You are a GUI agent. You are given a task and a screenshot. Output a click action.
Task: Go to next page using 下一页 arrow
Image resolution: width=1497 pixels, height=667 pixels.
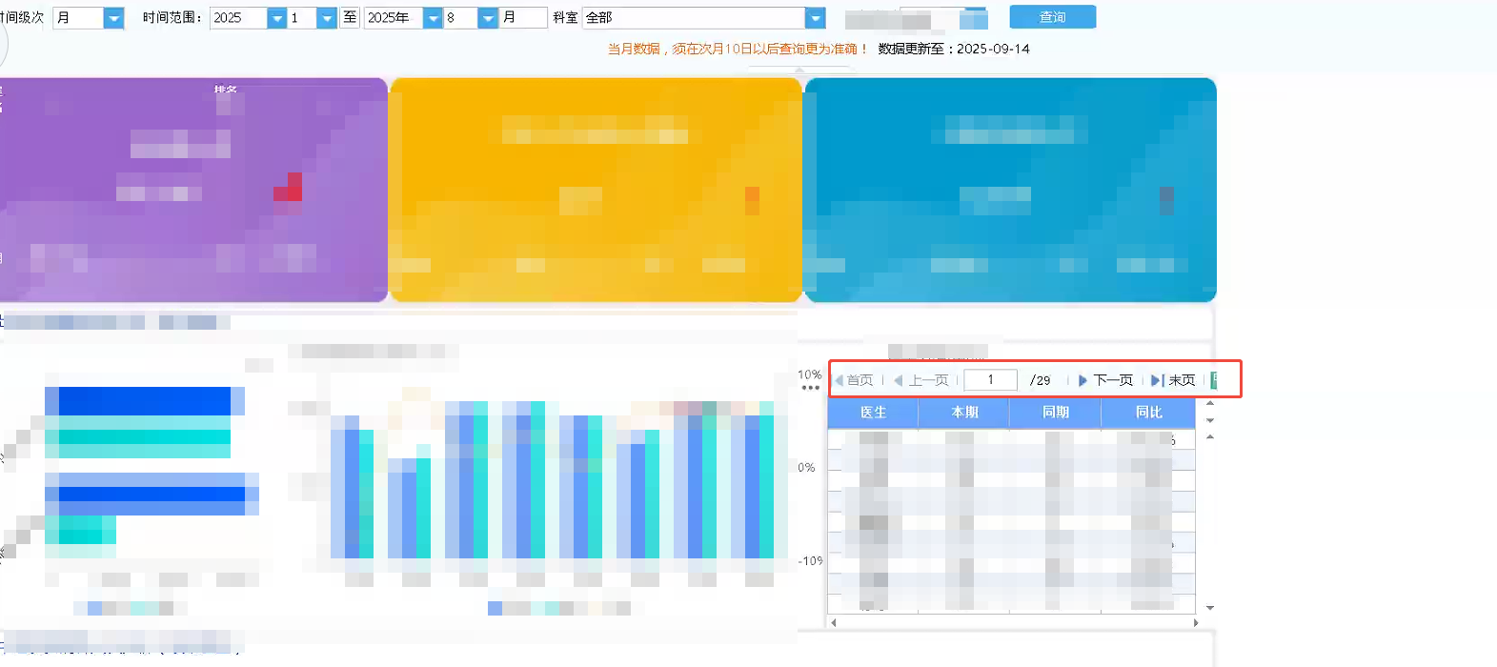pyautogui.click(x=1082, y=380)
